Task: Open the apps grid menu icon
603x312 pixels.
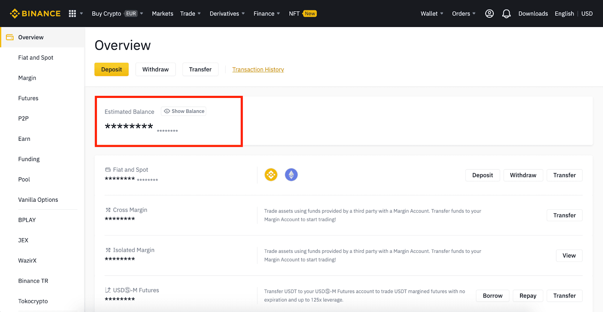Action: 72,14
